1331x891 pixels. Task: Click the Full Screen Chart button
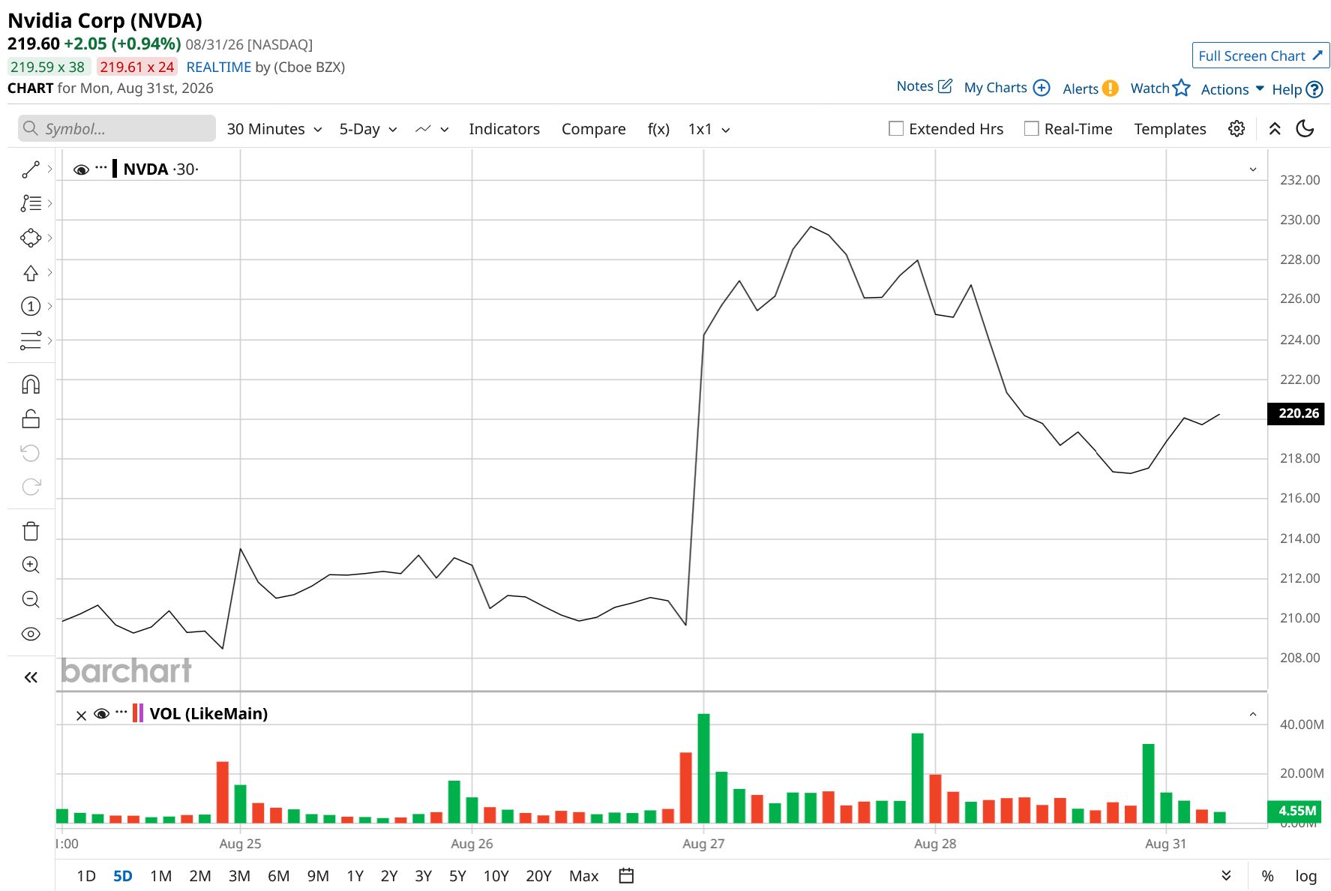[1261, 55]
